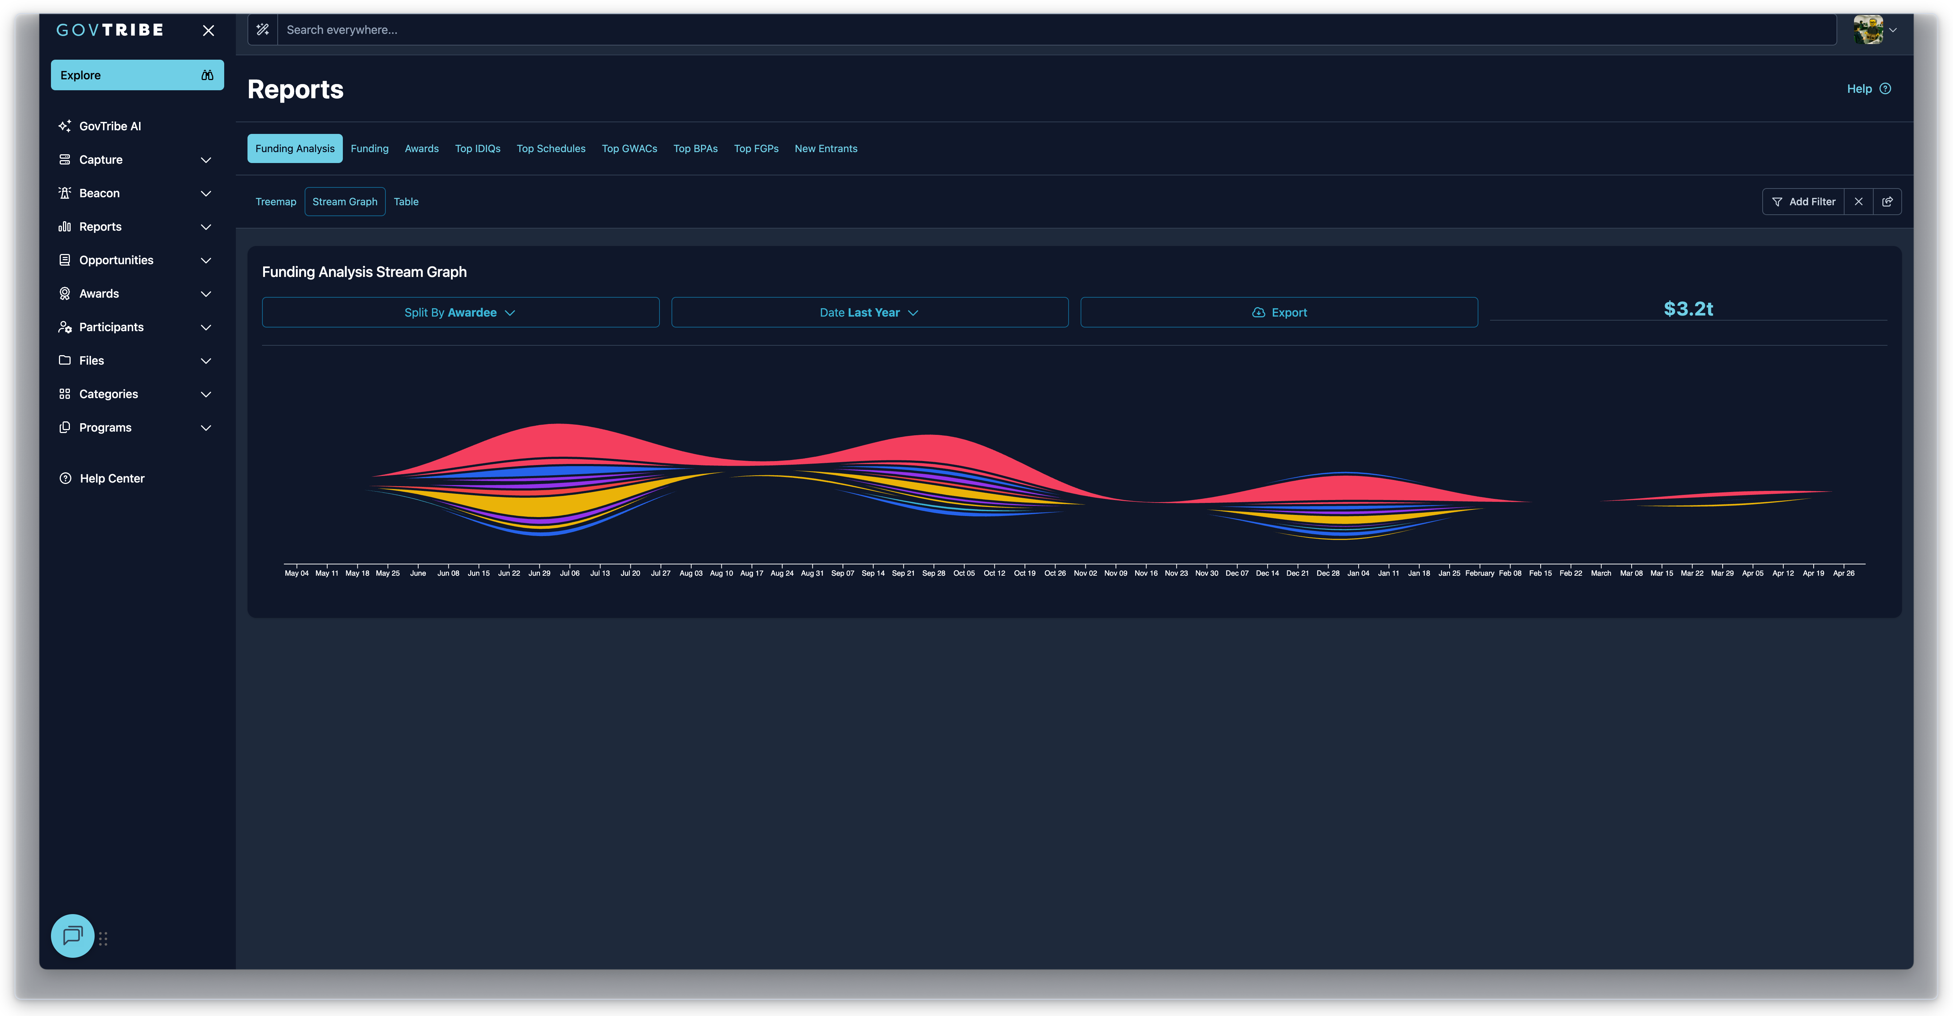Viewport: 1953px width, 1016px height.
Task: Click the Export button
Action: pyautogui.click(x=1279, y=312)
